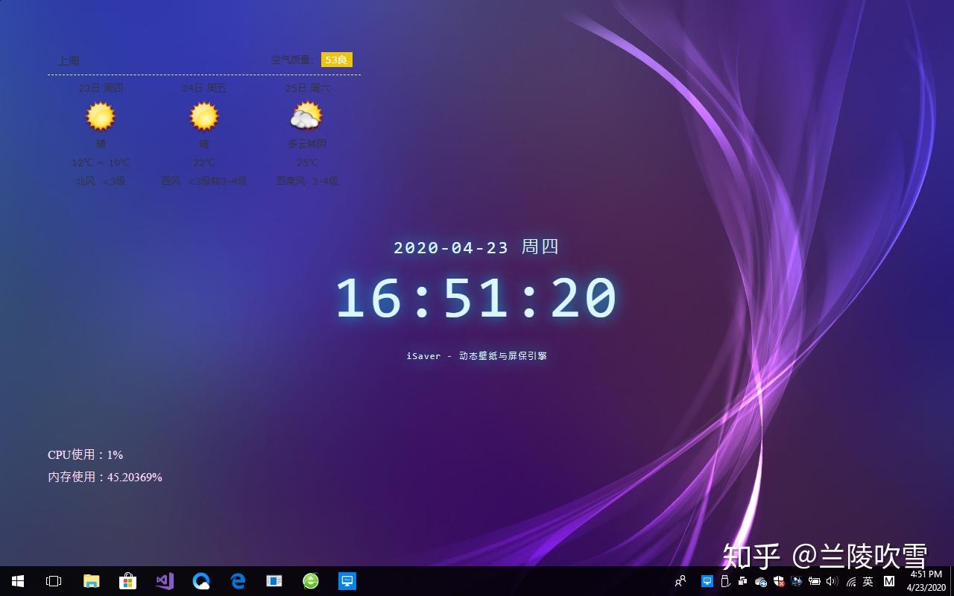This screenshot has height=596, width=954.
Task: Click the iSaver tray icon
Action: pos(707,581)
